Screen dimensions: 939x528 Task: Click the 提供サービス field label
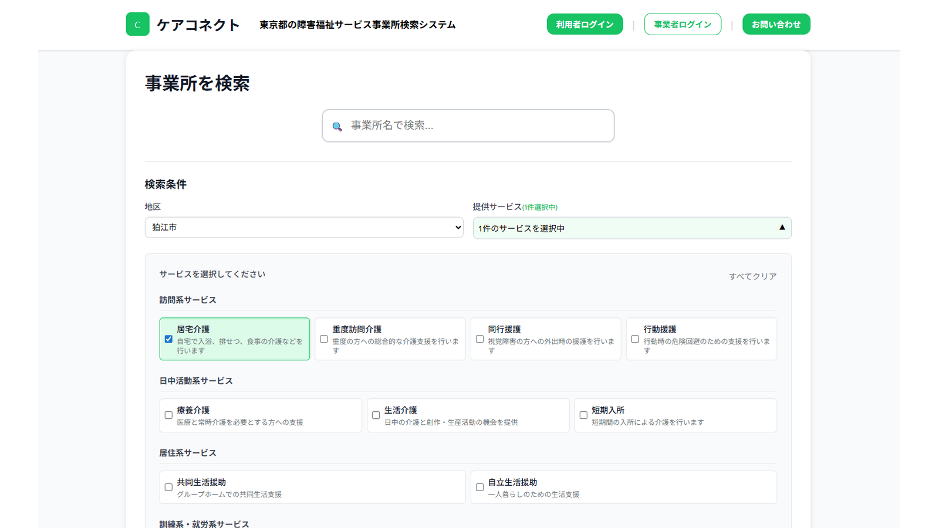click(497, 207)
